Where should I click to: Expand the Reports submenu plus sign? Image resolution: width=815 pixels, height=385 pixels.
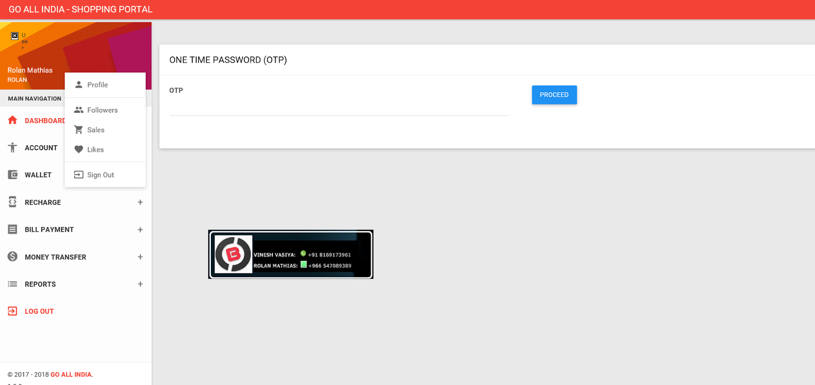(x=140, y=284)
